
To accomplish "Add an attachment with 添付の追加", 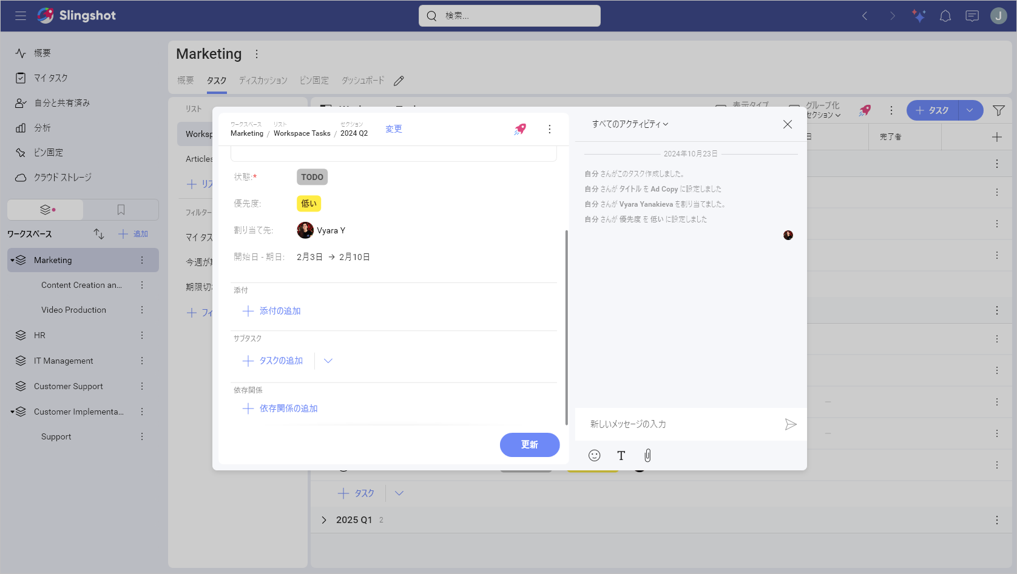I will coord(272,311).
